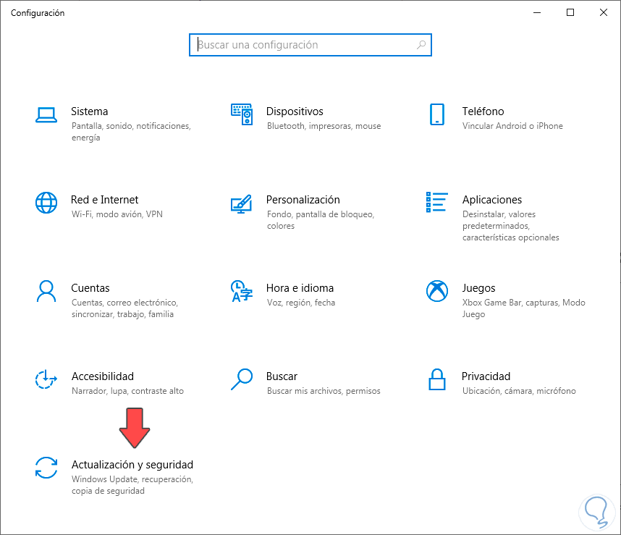The height and width of the screenshot is (535, 621).
Task: Maximize the Configuración window
Action: (x=570, y=12)
